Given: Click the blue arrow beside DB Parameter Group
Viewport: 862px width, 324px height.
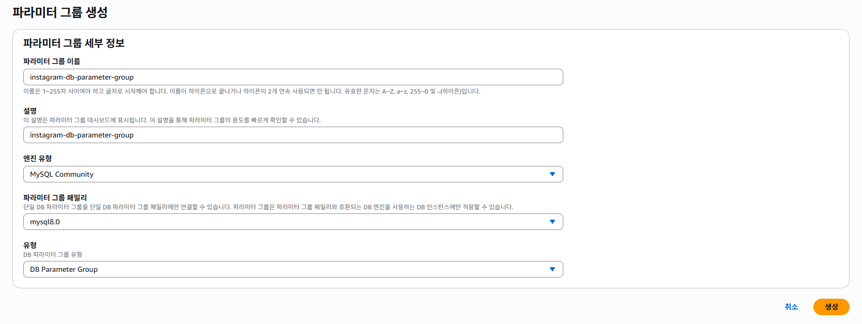Looking at the screenshot, I should coord(552,269).
